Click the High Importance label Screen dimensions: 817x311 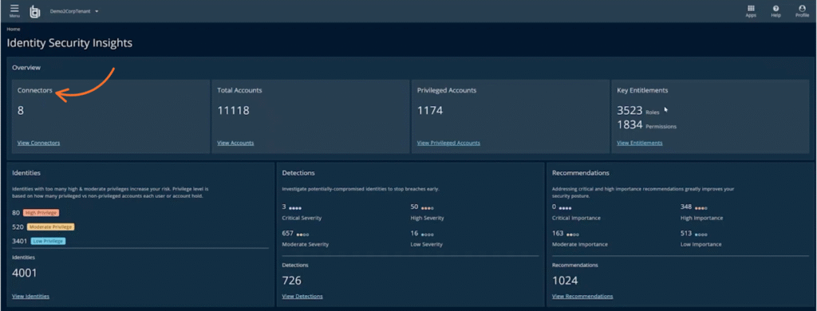(701, 218)
